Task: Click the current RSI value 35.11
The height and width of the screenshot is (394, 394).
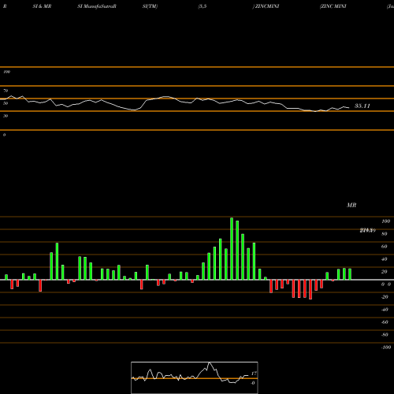Action: point(362,106)
